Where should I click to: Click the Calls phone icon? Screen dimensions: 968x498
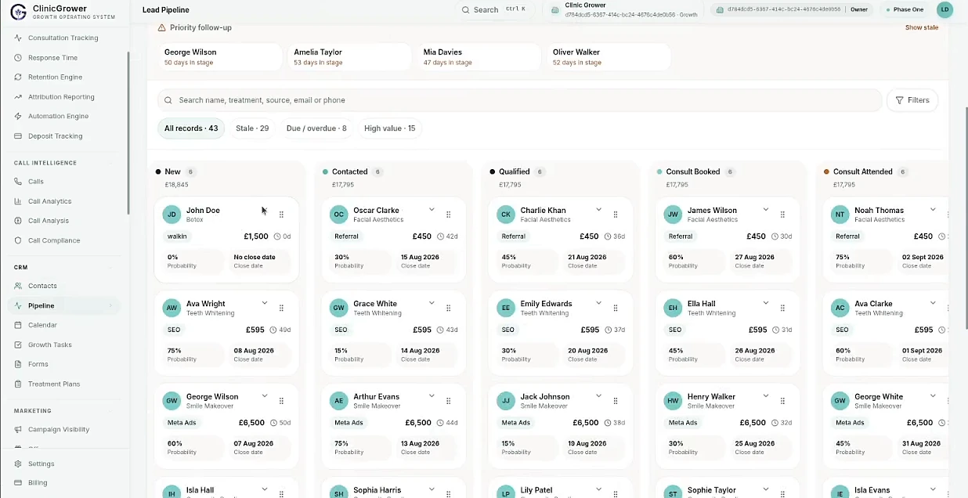tap(18, 182)
